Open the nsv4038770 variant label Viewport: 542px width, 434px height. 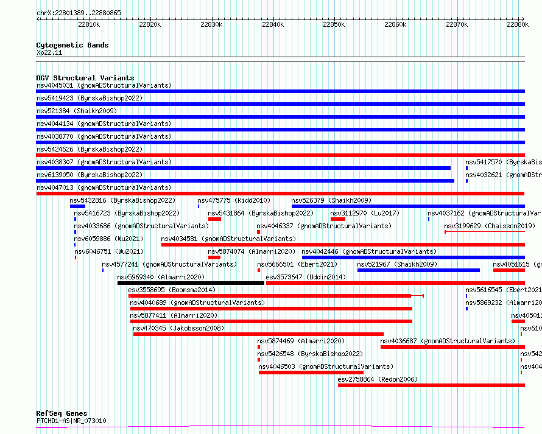[104, 136]
